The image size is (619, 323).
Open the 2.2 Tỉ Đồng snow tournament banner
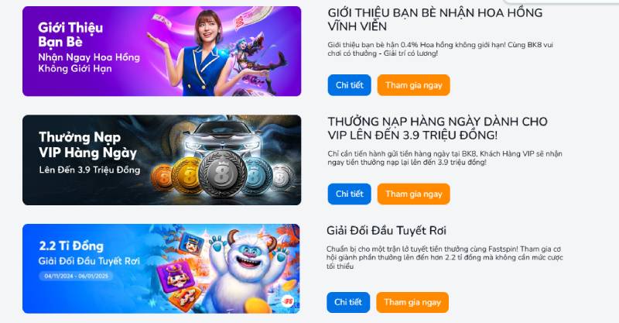161,269
